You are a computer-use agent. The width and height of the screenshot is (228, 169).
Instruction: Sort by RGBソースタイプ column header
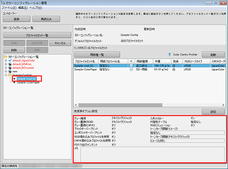pos(196,61)
